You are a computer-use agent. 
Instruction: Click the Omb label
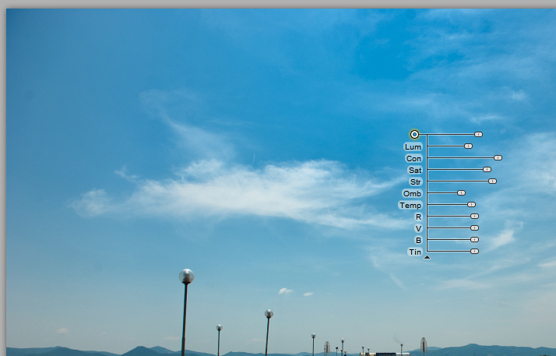click(x=412, y=194)
